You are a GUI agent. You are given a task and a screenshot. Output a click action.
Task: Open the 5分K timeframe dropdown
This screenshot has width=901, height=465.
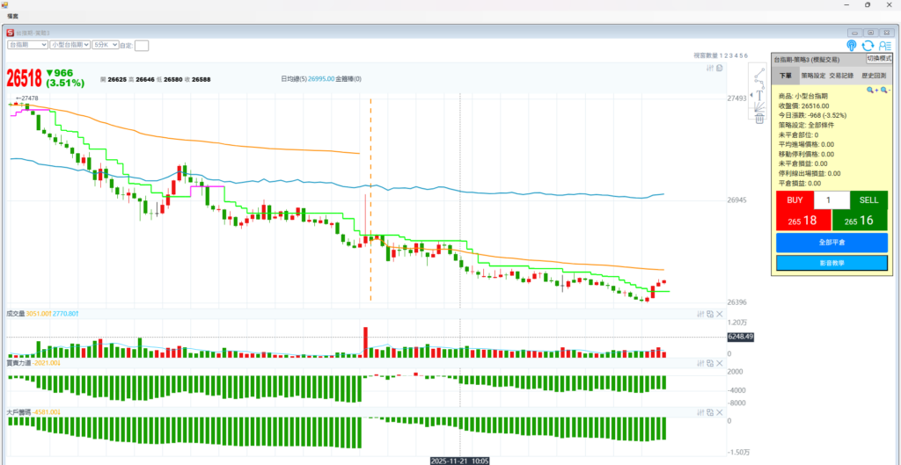tap(104, 44)
